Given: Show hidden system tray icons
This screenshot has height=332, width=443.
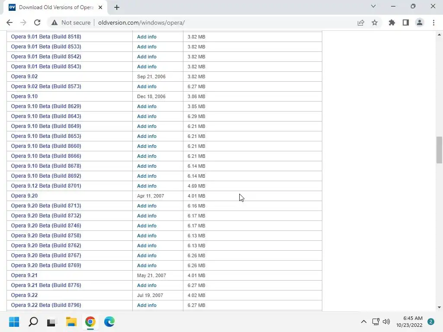Looking at the screenshot, I should [363, 322].
